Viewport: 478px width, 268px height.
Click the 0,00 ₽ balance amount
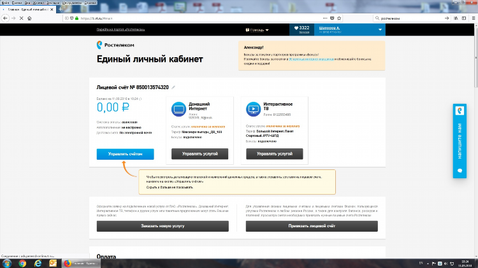[113, 107]
